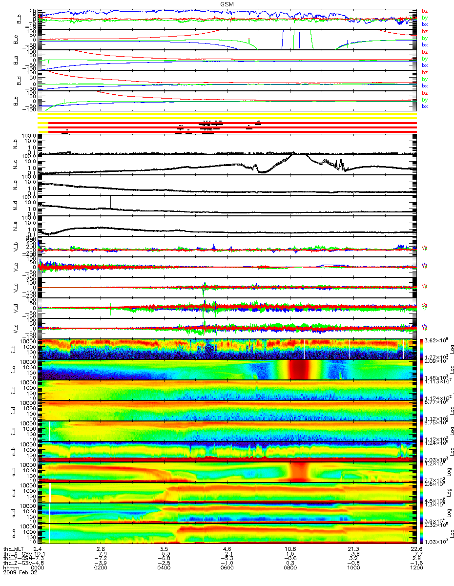This screenshot has height=586, width=454.
Task: Click the 0600 time tick label
Action: coord(227,568)
